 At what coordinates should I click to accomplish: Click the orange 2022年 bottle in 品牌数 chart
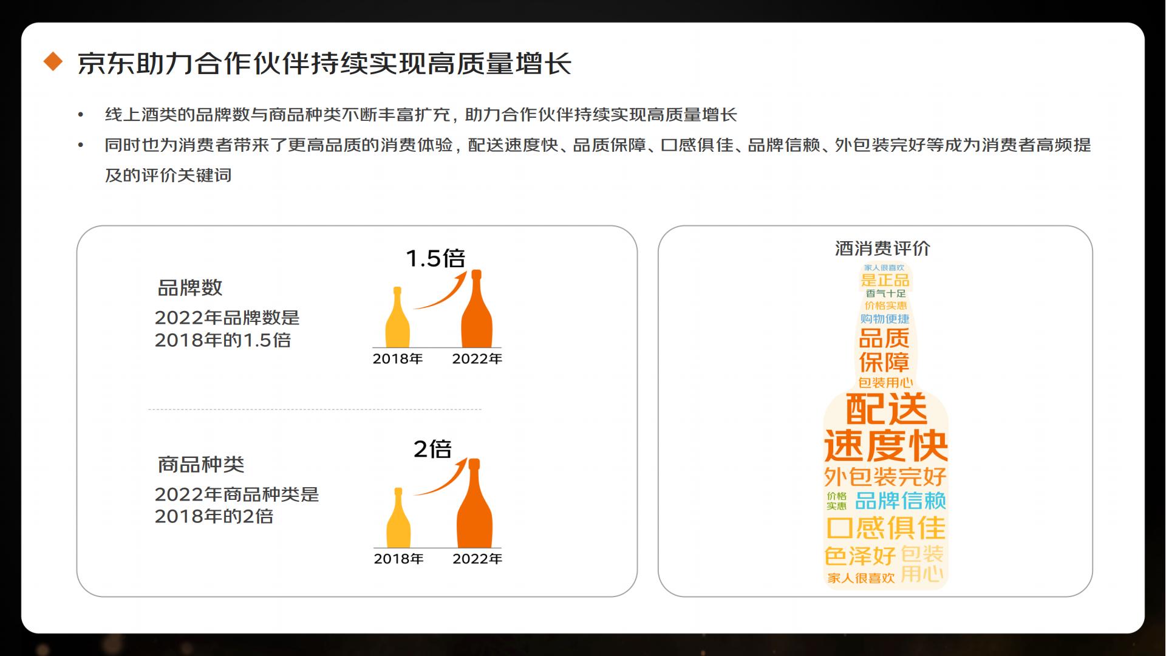[x=477, y=309]
